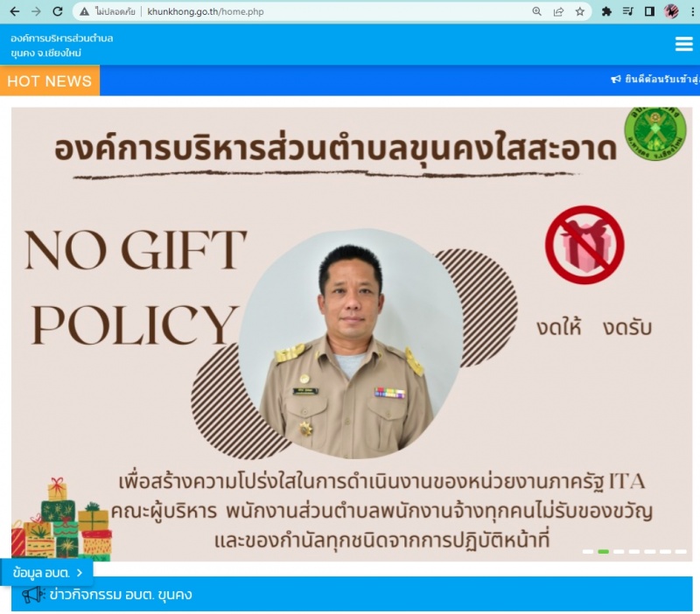Viewport: 700px width, 614px height.
Task: Select the HOT NEWS label
Action: (50, 80)
